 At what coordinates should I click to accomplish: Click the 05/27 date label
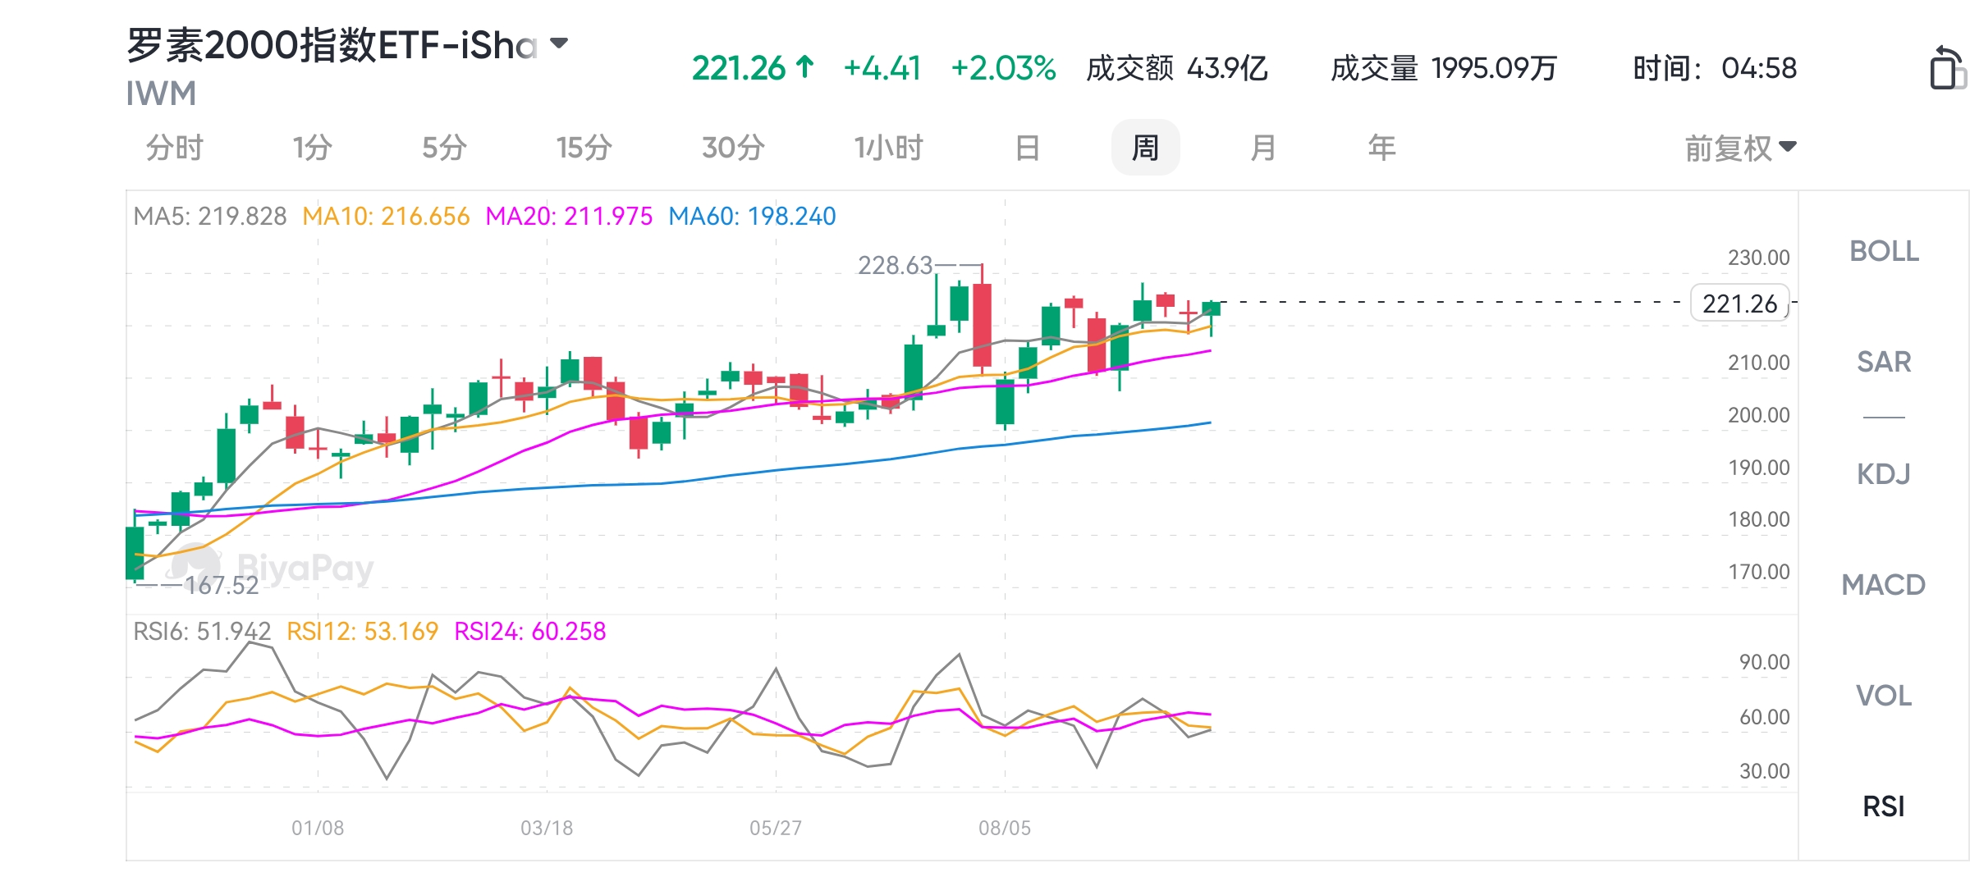click(776, 828)
